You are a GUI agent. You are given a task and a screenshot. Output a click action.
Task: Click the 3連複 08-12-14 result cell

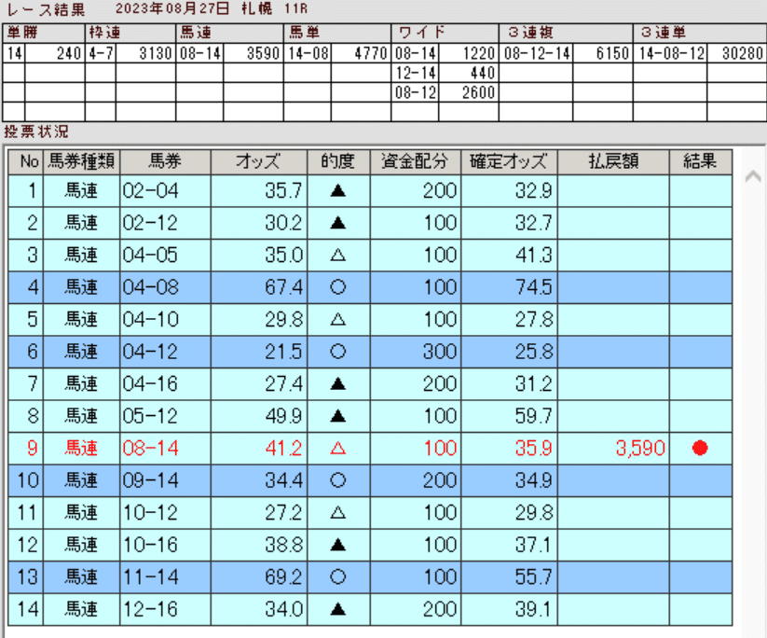536,53
